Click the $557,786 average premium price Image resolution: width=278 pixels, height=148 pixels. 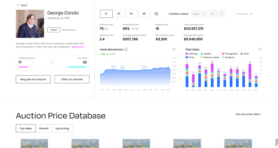[130, 39]
